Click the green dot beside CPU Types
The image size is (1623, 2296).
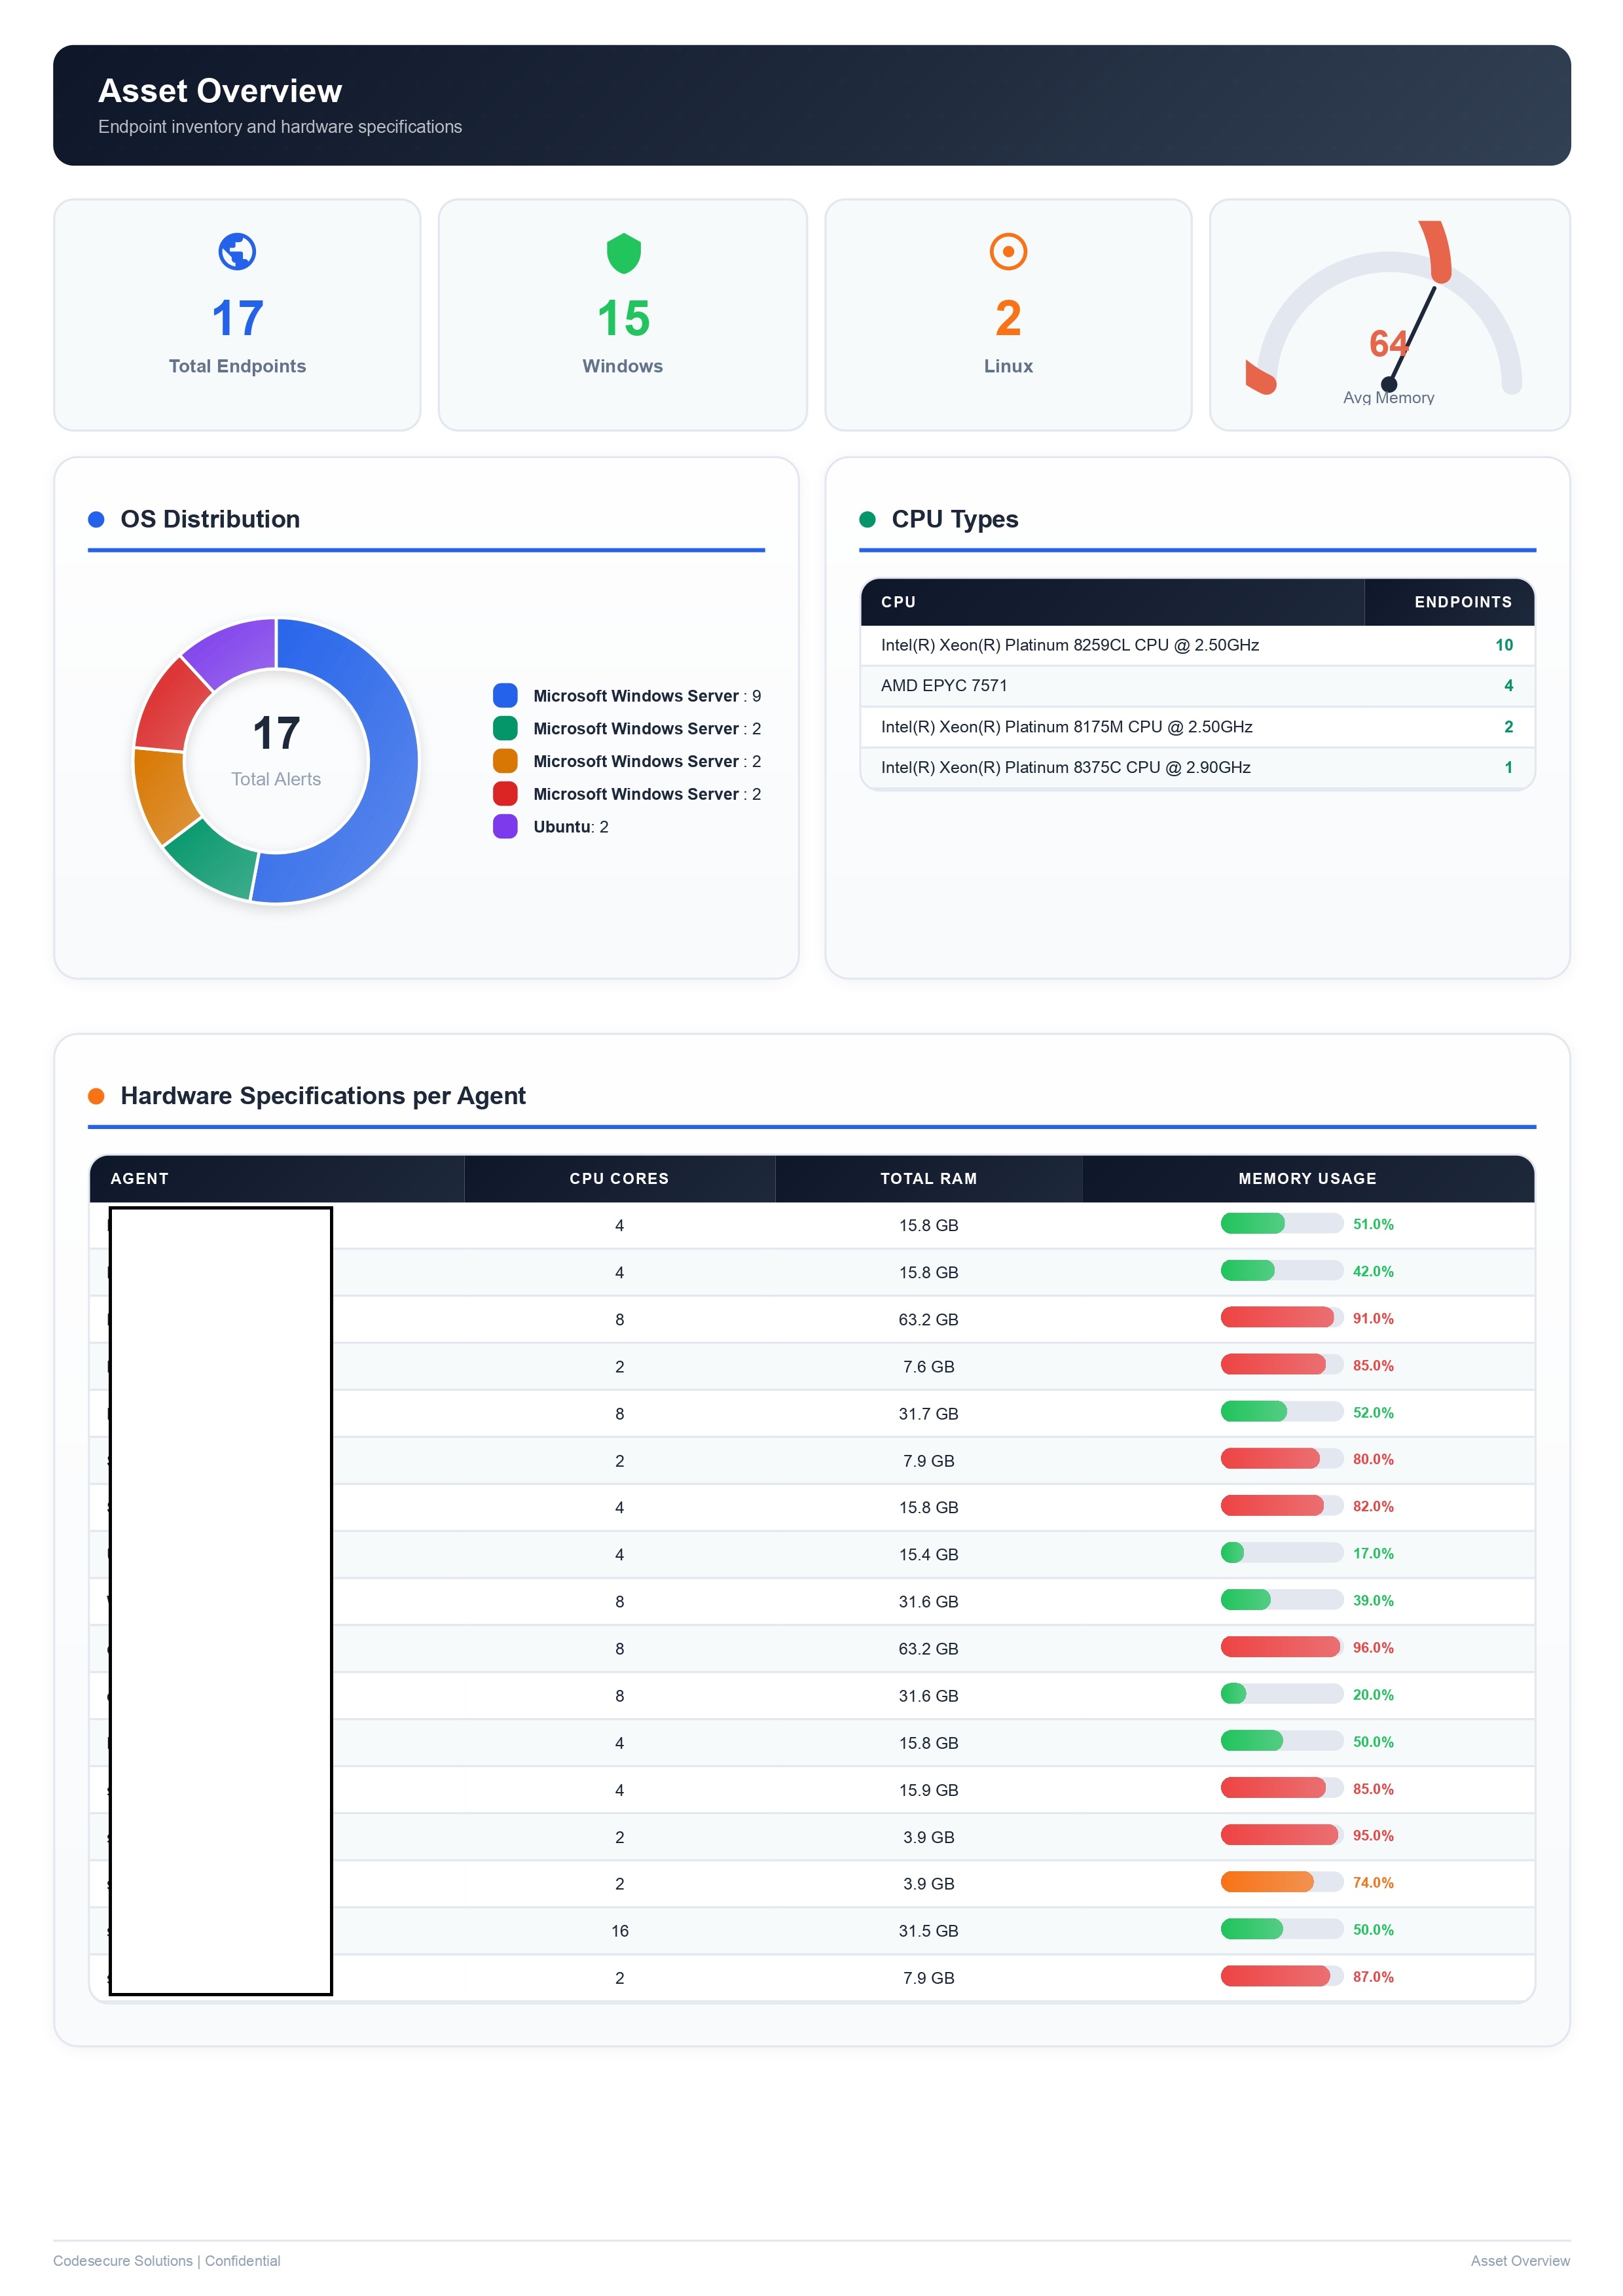coord(867,519)
